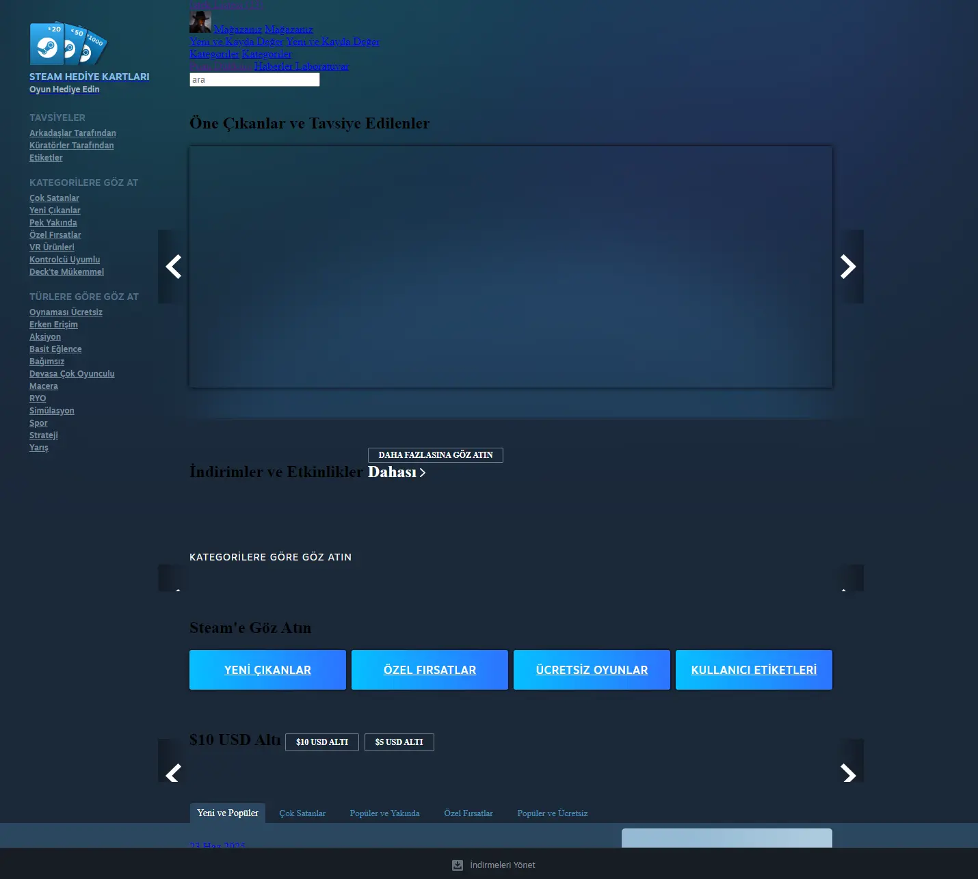Open Küratörler Tarafından recommendations

[72, 146]
